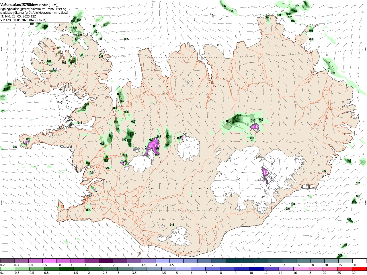This screenshot has width=367, height=275.
Task: Click the 'VT: Fös. 30.05.2025 06Z (+42 h)' line
Action: [24, 20]
